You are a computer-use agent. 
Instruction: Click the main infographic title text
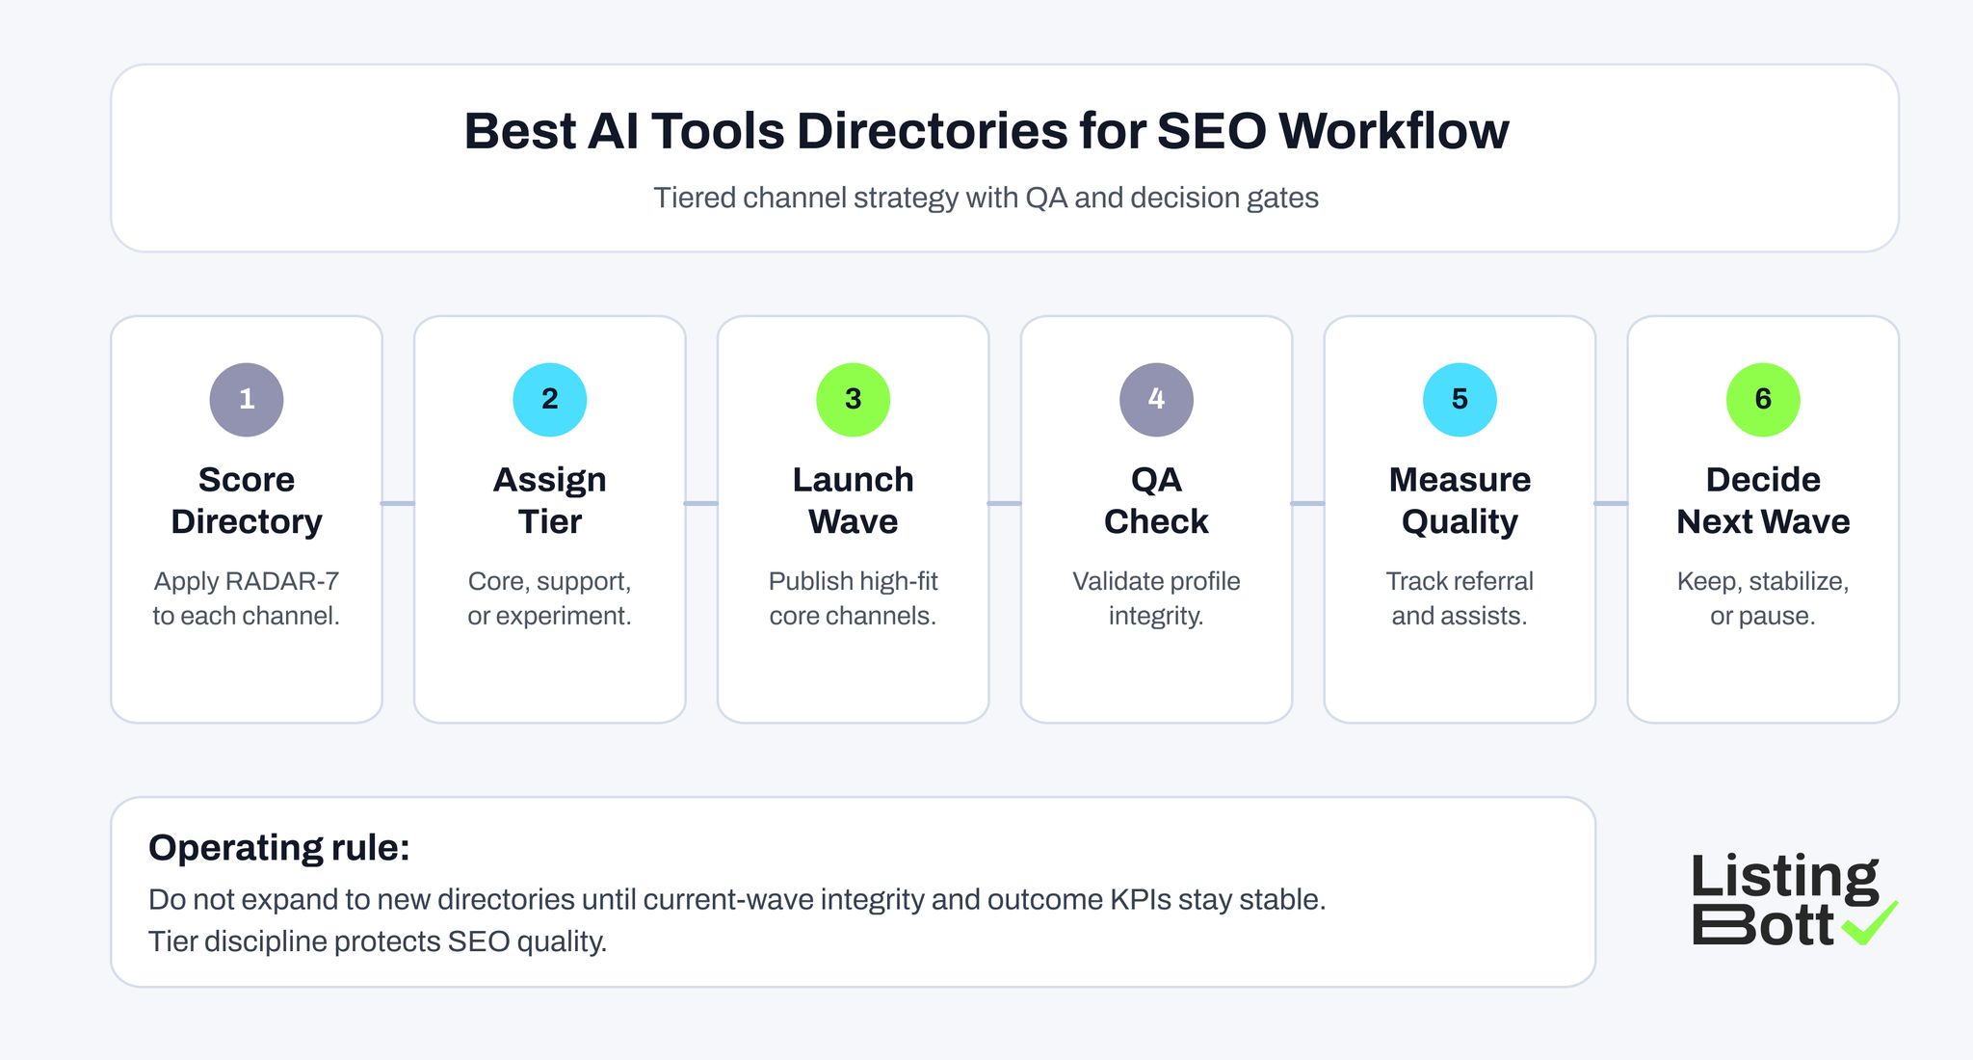(986, 131)
